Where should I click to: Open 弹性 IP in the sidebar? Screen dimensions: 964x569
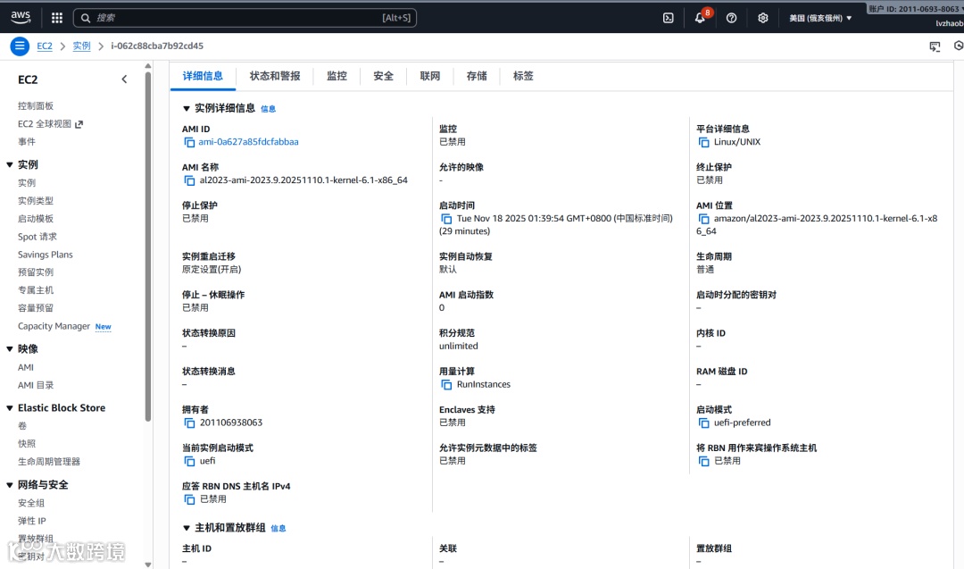tap(32, 521)
